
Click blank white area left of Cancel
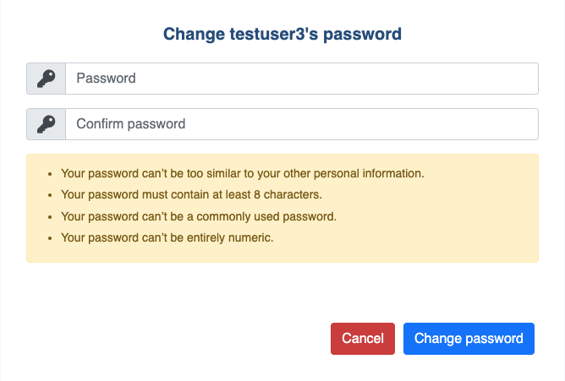coord(169,339)
